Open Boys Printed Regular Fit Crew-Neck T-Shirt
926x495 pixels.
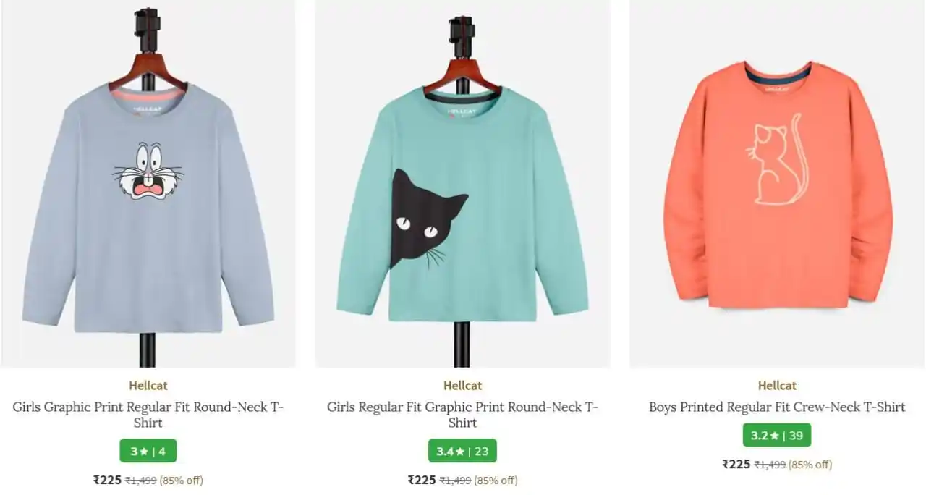tap(776, 407)
